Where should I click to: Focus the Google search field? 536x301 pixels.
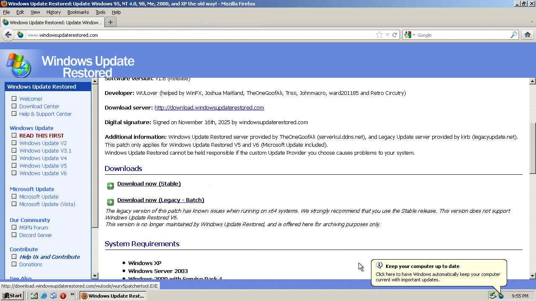(463, 35)
